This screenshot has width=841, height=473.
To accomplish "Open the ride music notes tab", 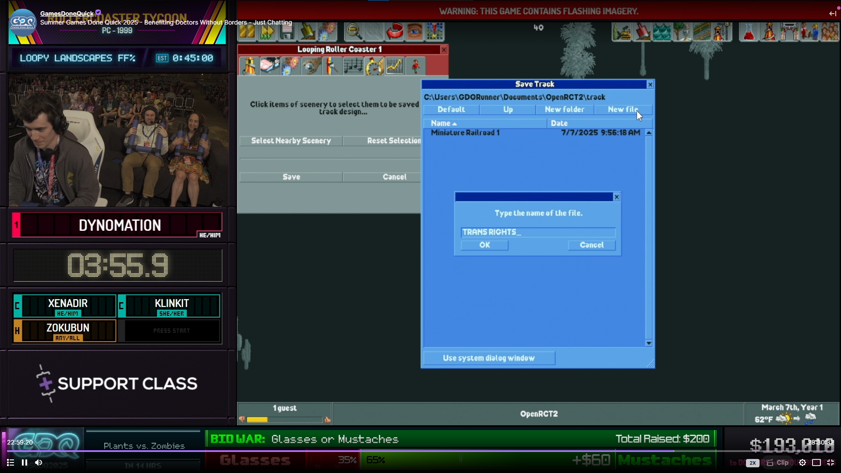I will tap(353, 66).
